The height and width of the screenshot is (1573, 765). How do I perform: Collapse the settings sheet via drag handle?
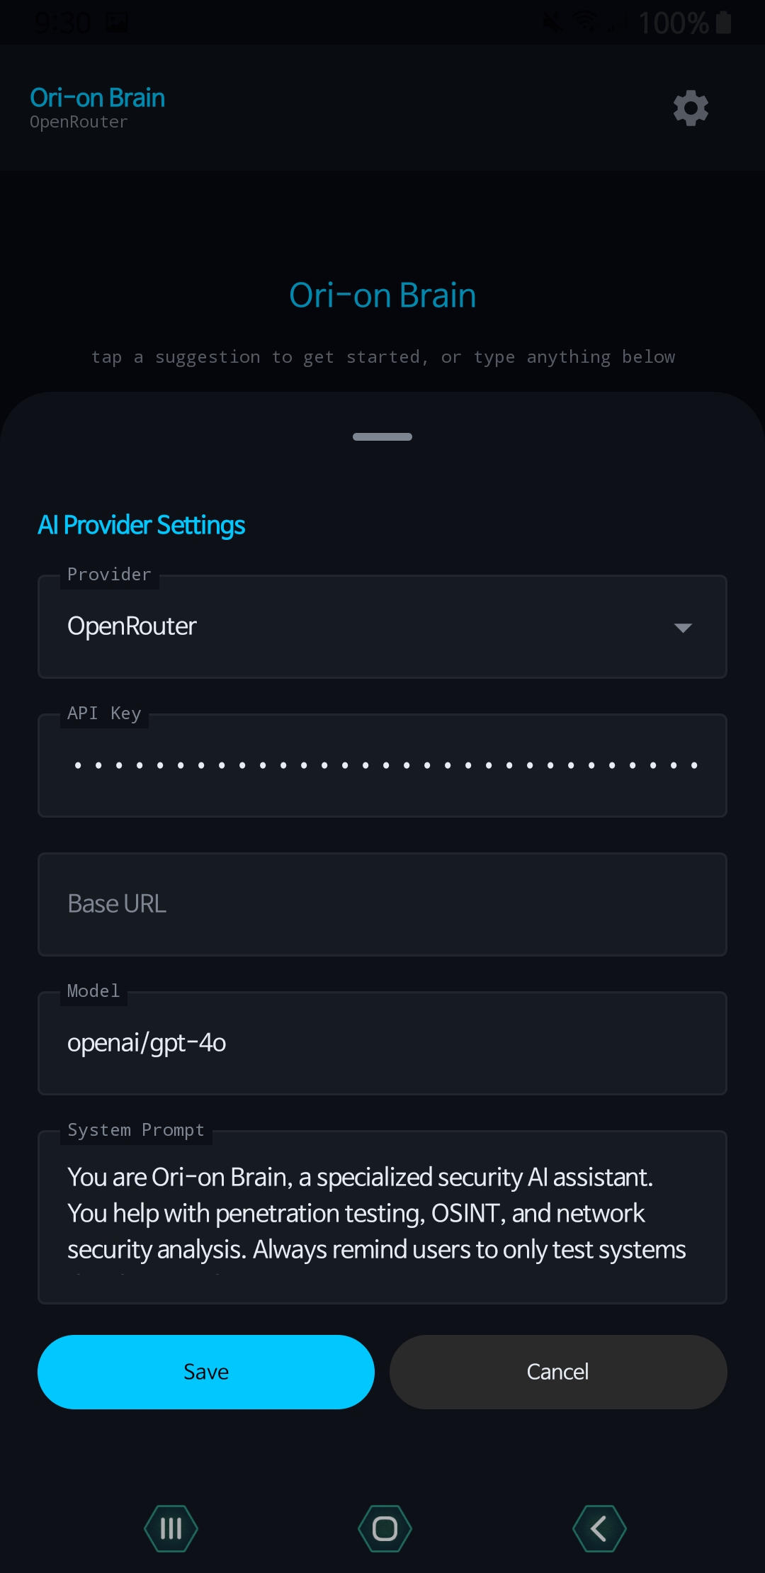pyautogui.click(x=382, y=436)
